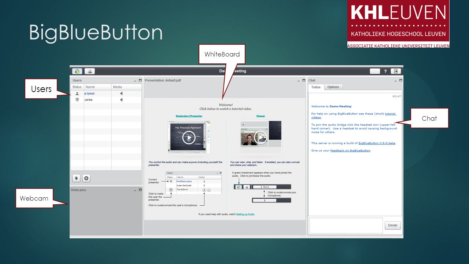
Task: Minimize the Presentation panel
Action: [x=299, y=80]
